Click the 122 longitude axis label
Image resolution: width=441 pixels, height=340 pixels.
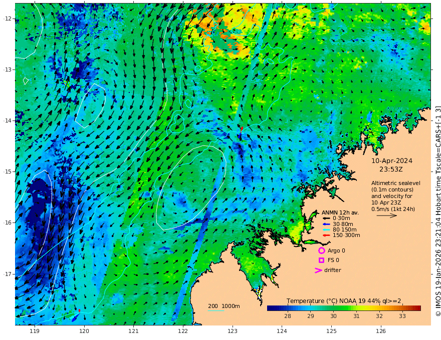[x=183, y=331]
